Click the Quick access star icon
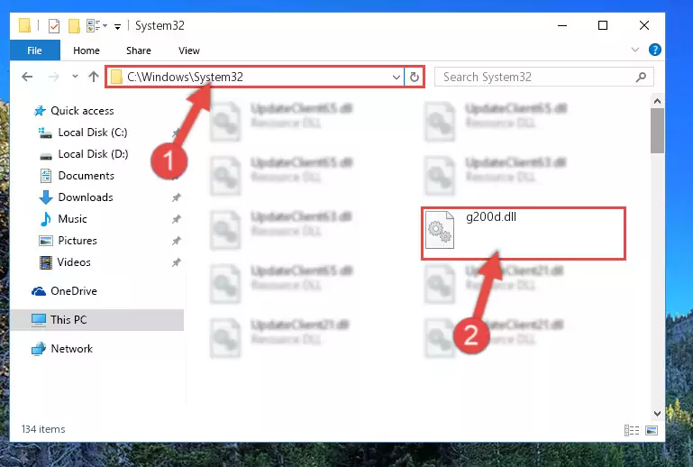This screenshot has height=467, width=693. point(40,111)
